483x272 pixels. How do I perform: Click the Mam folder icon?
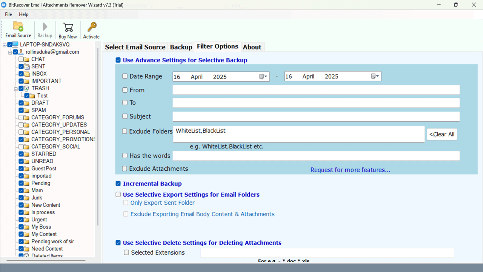27,191
